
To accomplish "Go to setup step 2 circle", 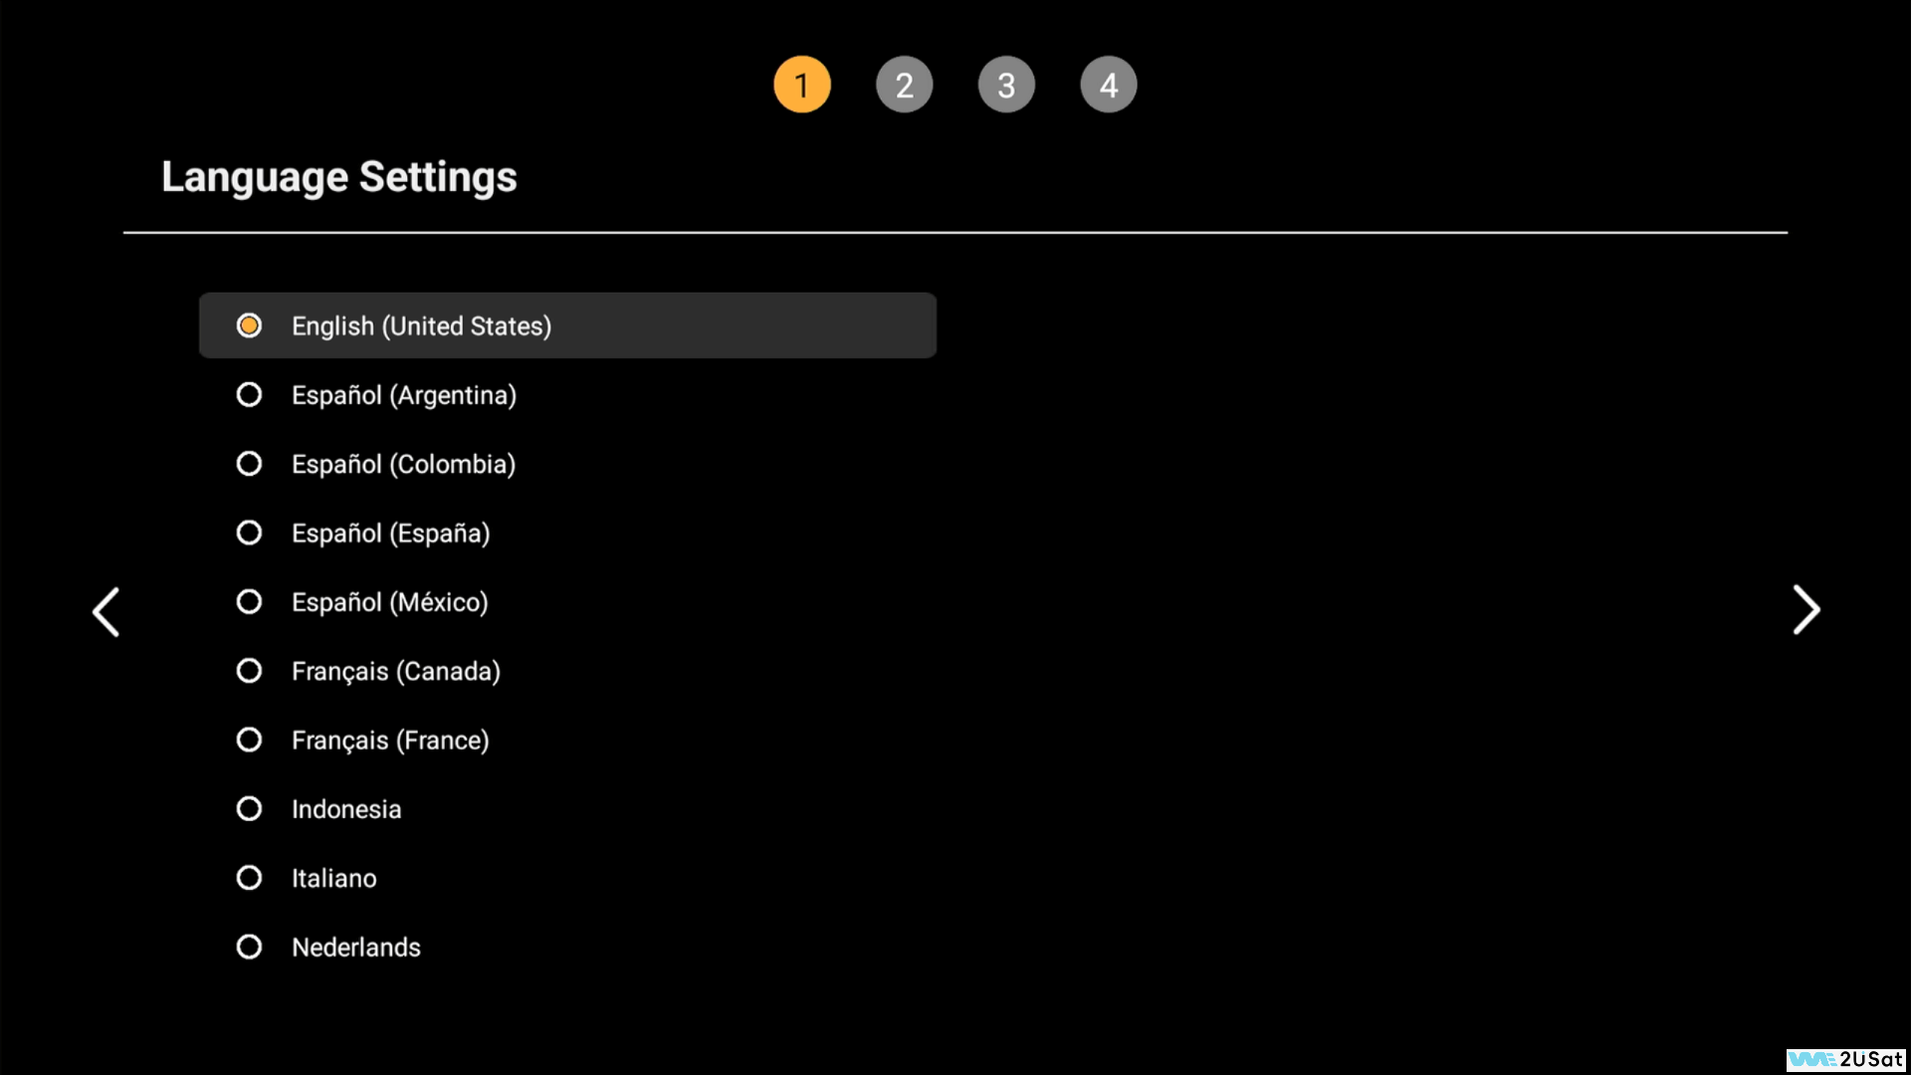I will pos(904,85).
